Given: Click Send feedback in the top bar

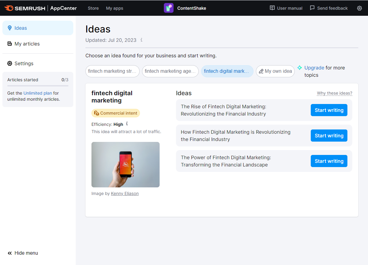Looking at the screenshot, I should (x=329, y=8).
